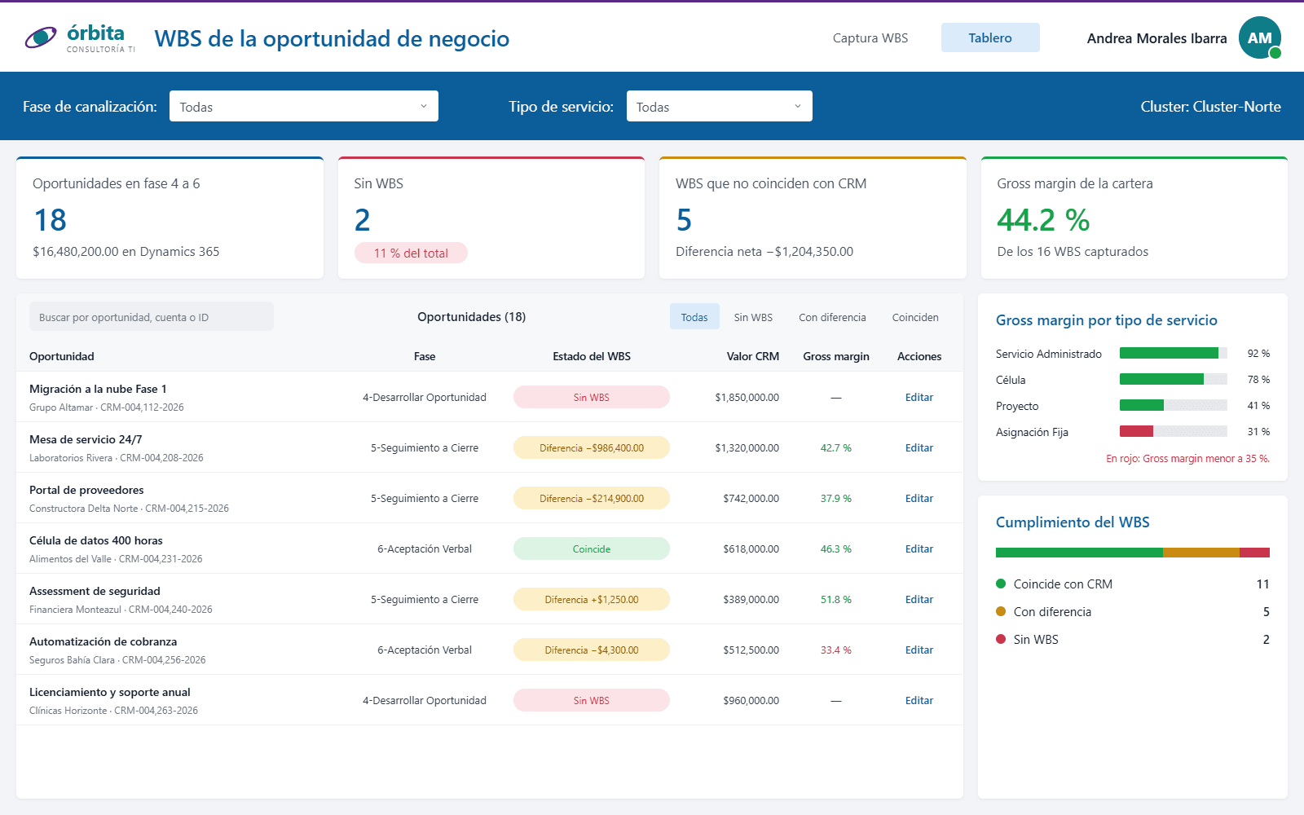The height and width of the screenshot is (815, 1304).
Task: Click Cluster: Cluster-Norte label
Action: [1210, 107]
